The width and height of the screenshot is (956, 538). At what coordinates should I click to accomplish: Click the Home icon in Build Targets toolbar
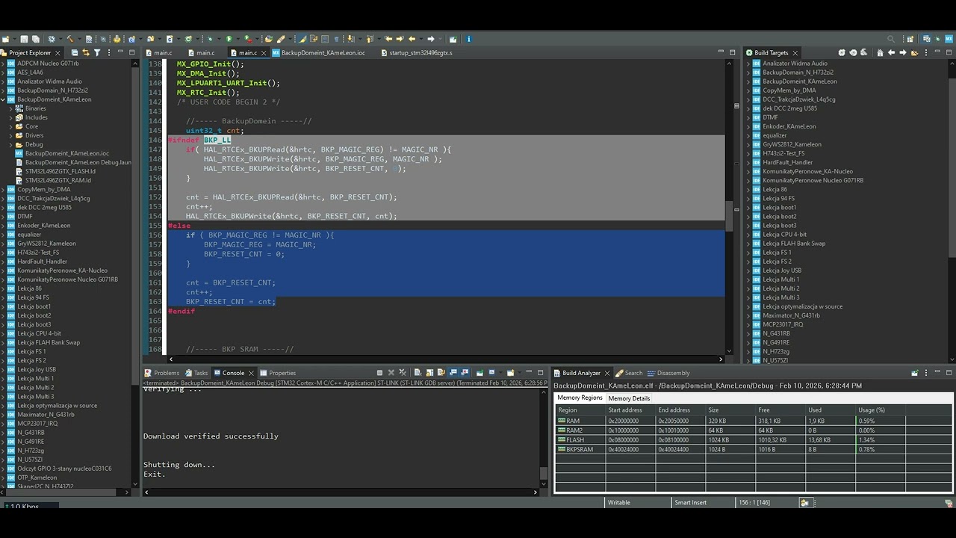tap(881, 52)
